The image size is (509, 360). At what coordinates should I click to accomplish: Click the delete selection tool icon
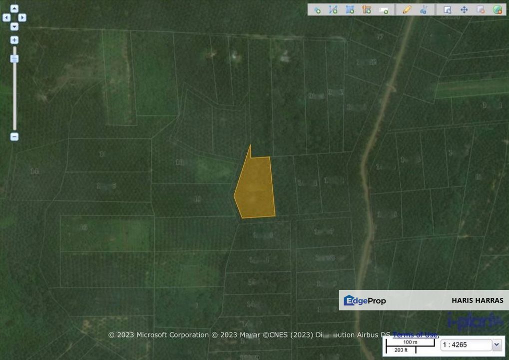pyautogui.click(x=481, y=9)
